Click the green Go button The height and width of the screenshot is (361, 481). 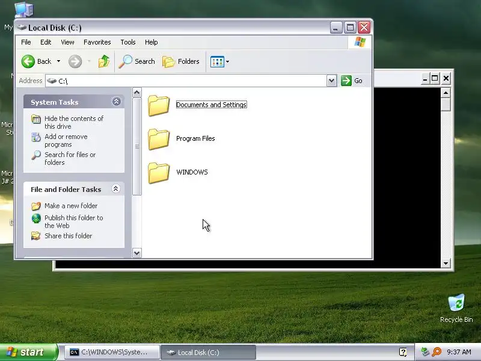[352, 81]
